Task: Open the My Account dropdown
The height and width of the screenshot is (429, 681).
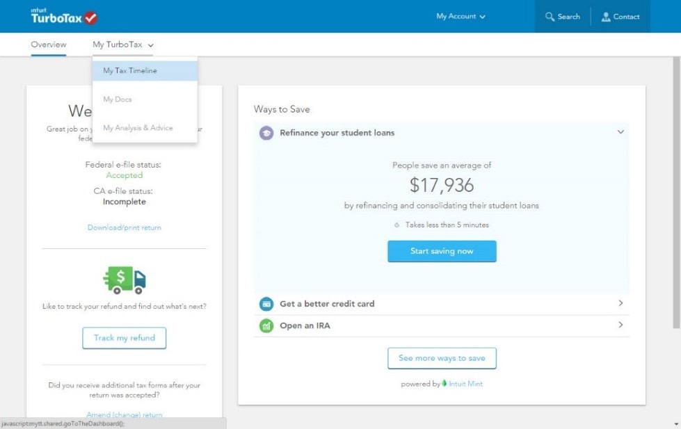Action: point(460,17)
